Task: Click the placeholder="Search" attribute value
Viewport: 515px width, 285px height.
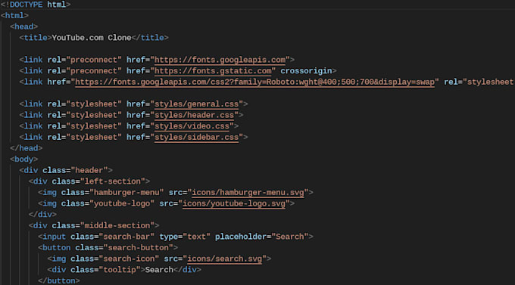Action: click(290, 237)
